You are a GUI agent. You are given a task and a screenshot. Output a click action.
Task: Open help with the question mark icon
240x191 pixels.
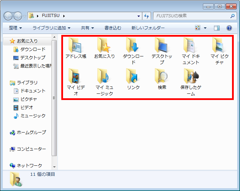tap(229, 28)
